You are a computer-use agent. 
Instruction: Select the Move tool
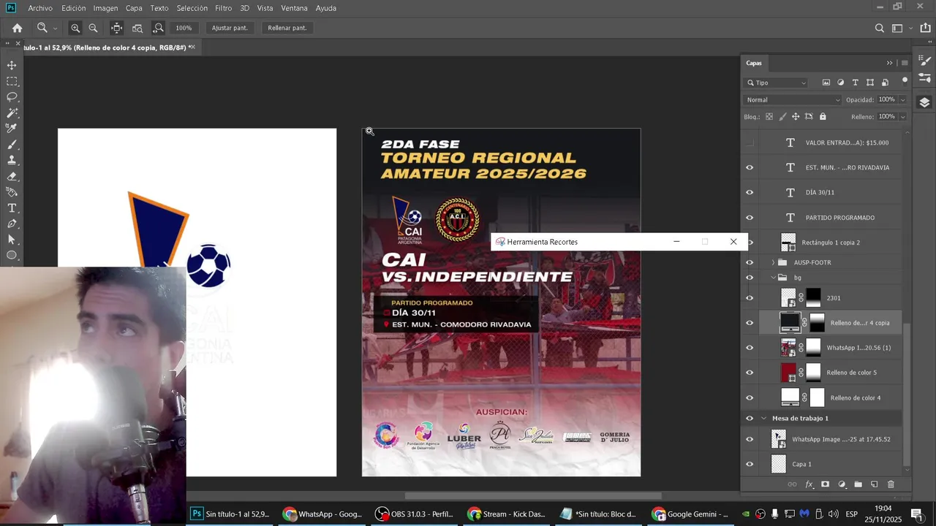point(12,65)
